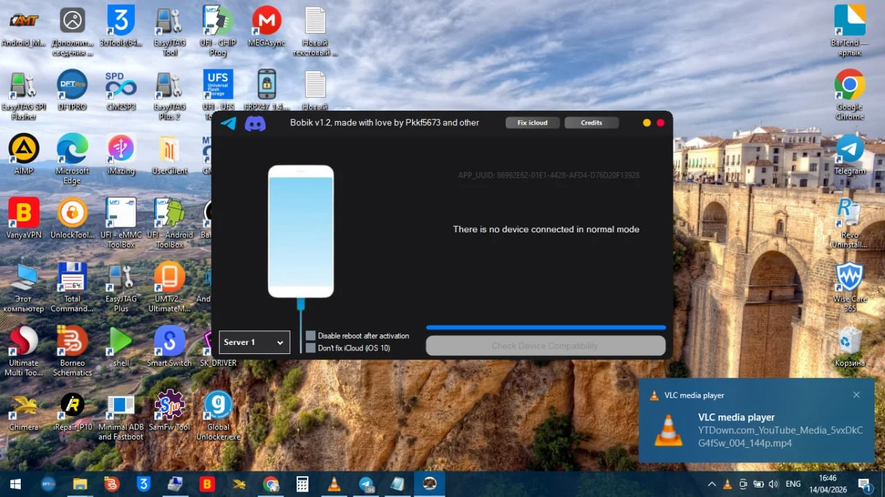Minimize Bobik with the yellow dot
The height and width of the screenshot is (497, 885).
point(646,122)
